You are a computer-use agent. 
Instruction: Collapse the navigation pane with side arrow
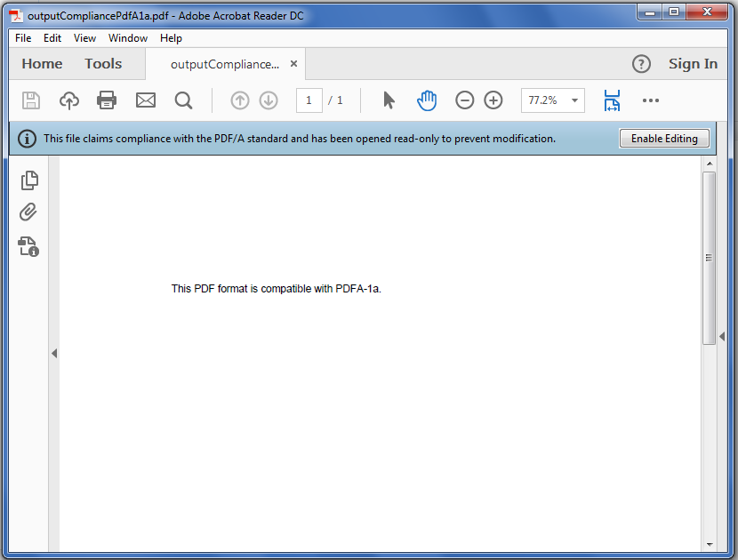coord(54,353)
